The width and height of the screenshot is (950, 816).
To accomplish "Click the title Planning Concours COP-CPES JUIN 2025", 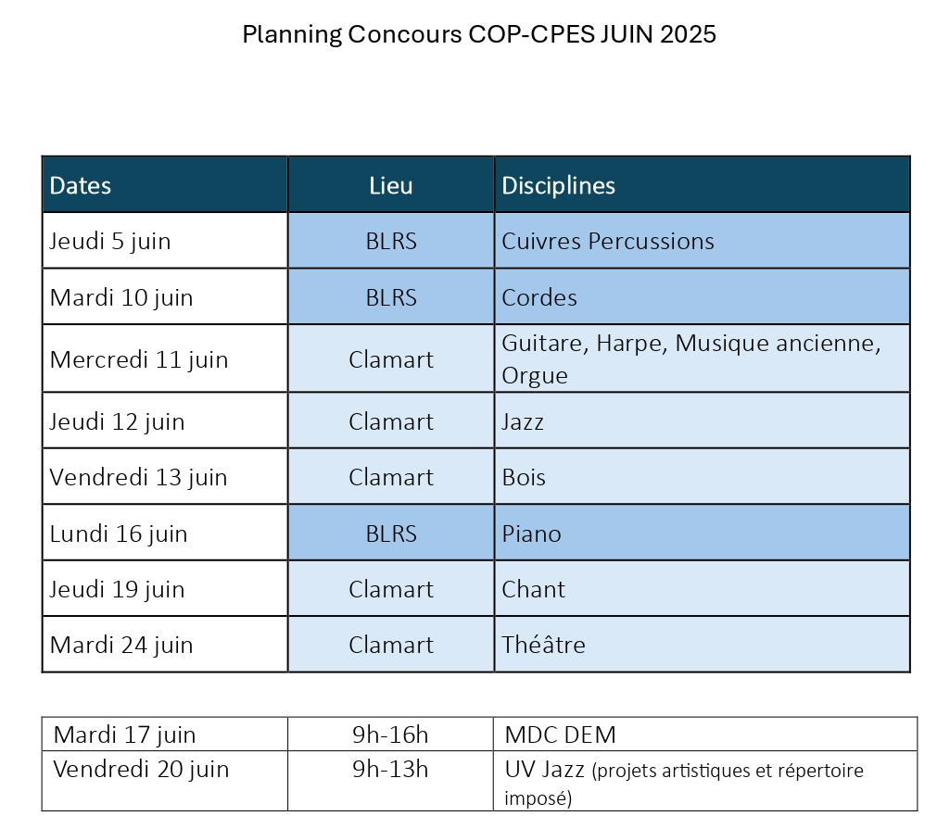I will click(x=478, y=34).
